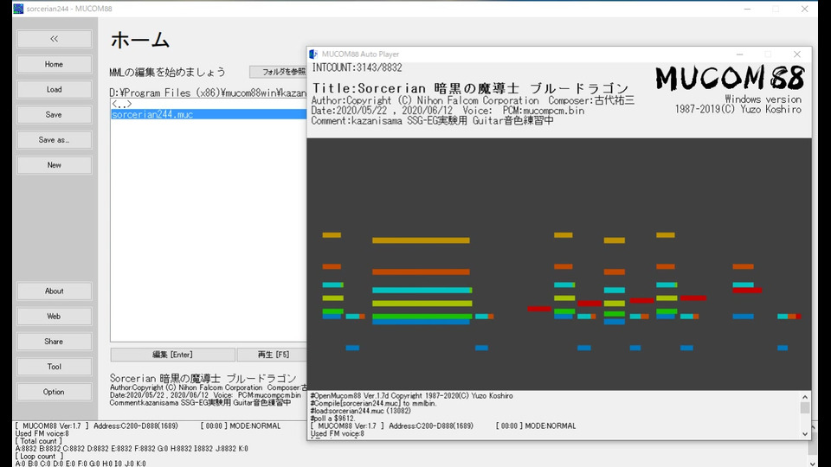This screenshot has width=831, height=467.
Task: Click the [ Loop count ] status line
Action: coord(39,456)
